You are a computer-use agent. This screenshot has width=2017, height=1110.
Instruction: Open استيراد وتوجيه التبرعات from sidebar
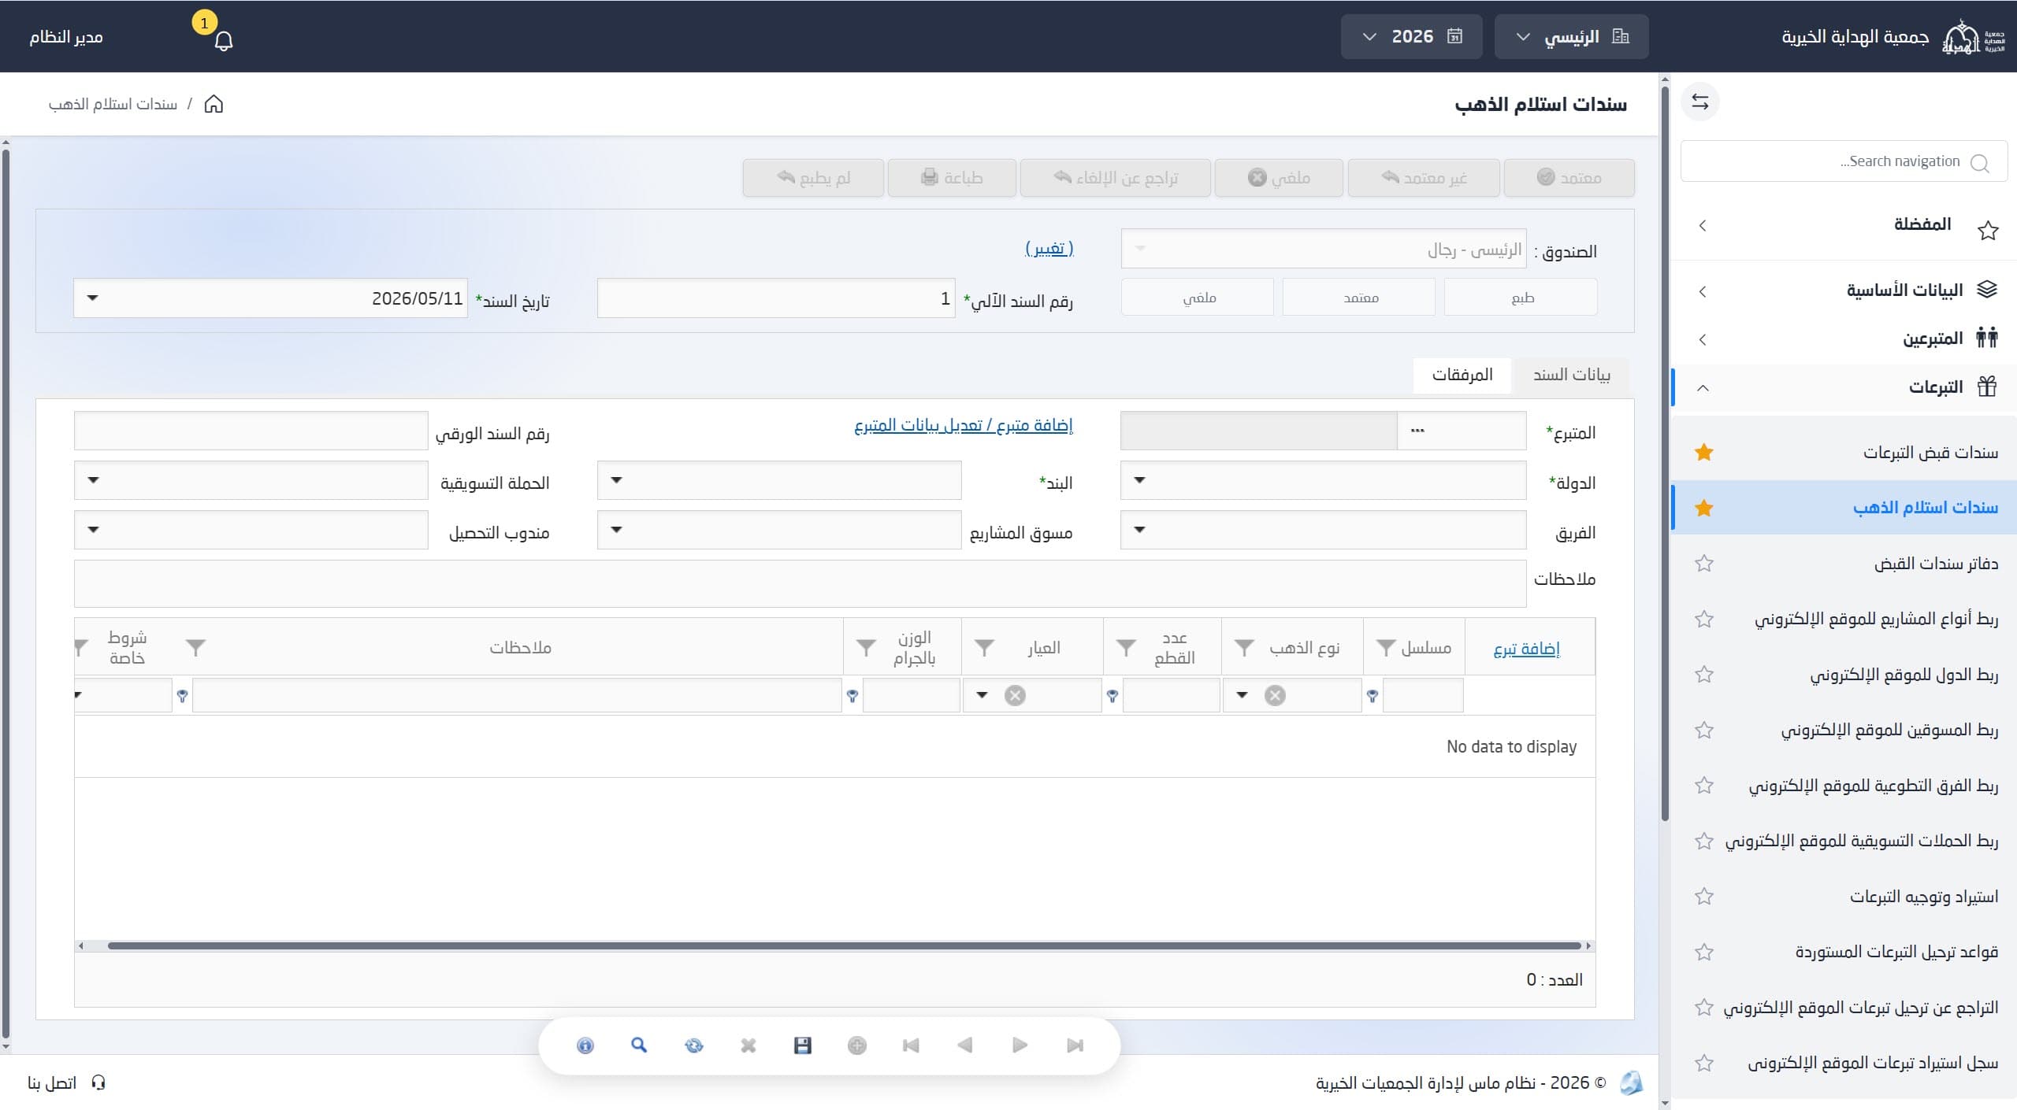(x=1924, y=897)
